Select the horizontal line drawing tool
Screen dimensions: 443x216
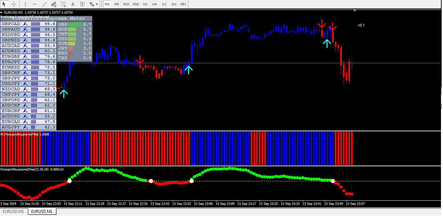click(x=35, y=4)
